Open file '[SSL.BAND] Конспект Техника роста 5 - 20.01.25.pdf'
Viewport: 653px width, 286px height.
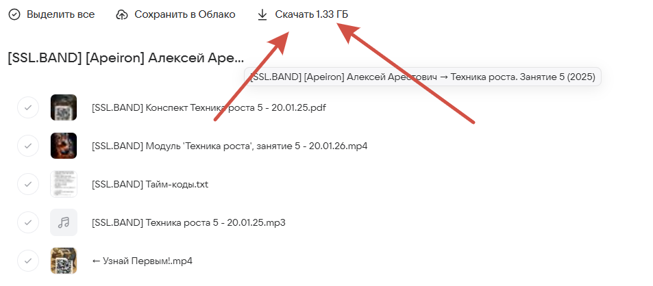pos(208,108)
